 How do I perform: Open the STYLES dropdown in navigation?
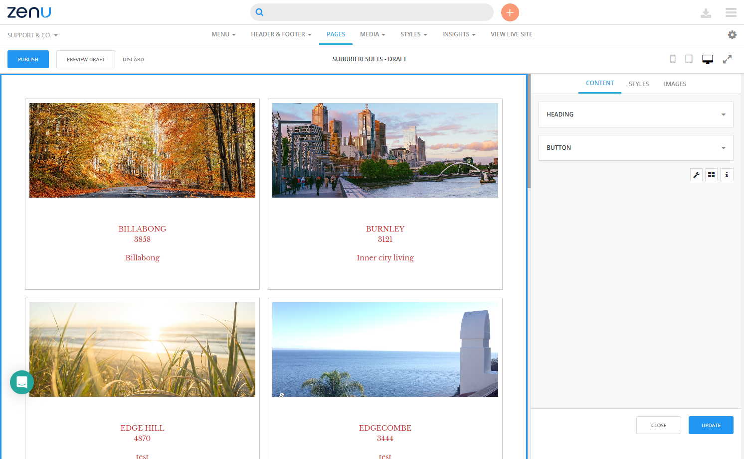pos(414,34)
